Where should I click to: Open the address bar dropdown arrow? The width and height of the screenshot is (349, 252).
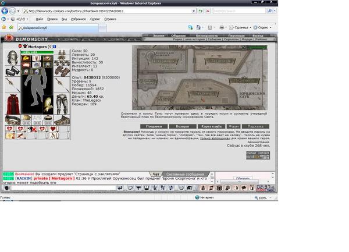[x=194, y=11]
